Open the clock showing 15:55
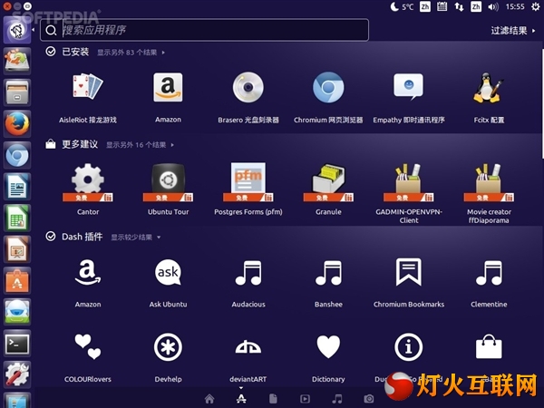544x408 pixels. click(x=515, y=6)
